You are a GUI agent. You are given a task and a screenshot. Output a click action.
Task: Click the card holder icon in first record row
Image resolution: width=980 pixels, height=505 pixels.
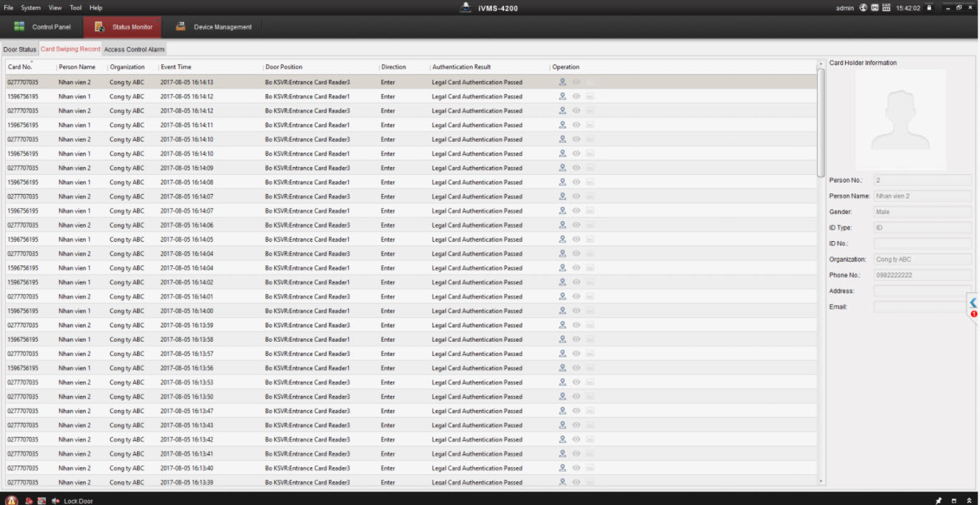(562, 82)
